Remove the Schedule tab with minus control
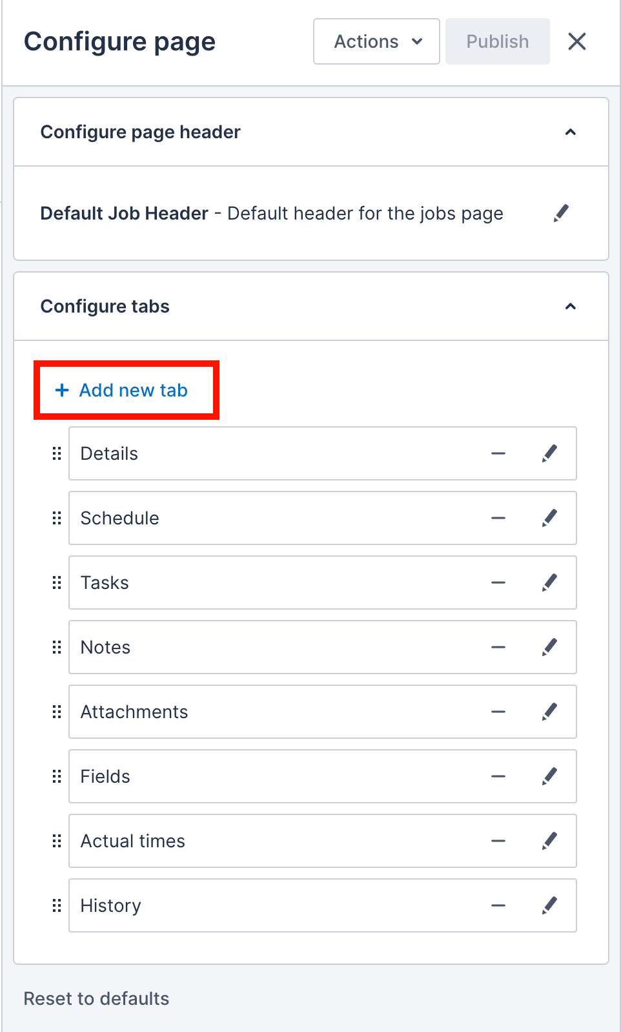The width and height of the screenshot is (621, 1032). 498,518
